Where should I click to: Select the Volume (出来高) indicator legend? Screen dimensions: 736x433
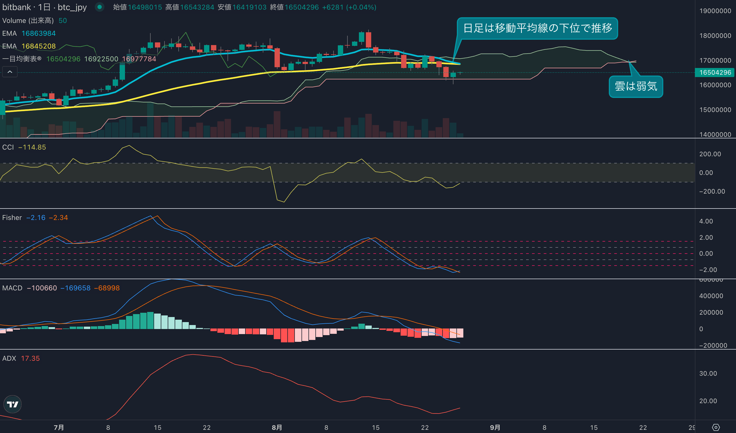coord(28,21)
